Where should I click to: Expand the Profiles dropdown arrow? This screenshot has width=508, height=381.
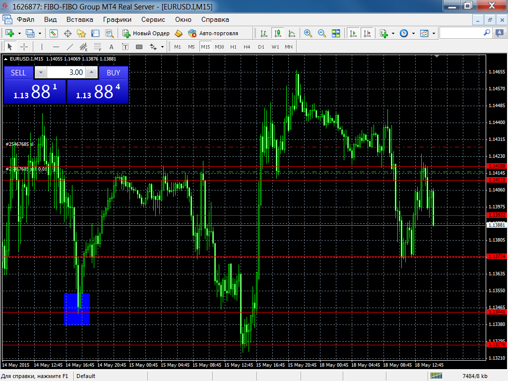click(x=40, y=33)
